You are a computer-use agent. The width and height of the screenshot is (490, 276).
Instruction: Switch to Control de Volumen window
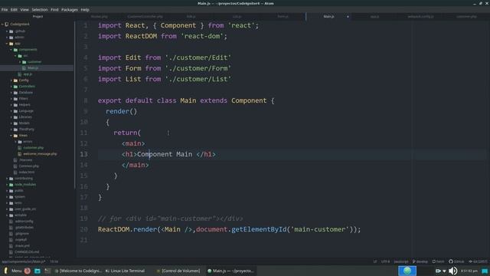pyautogui.click(x=178, y=271)
